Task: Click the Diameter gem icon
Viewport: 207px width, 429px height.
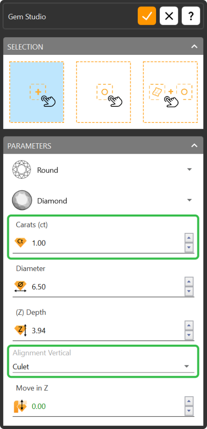Action: click(x=20, y=287)
